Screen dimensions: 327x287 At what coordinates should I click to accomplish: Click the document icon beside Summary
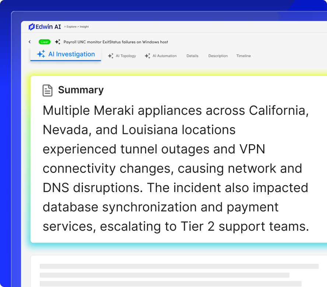(x=48, y=91)
